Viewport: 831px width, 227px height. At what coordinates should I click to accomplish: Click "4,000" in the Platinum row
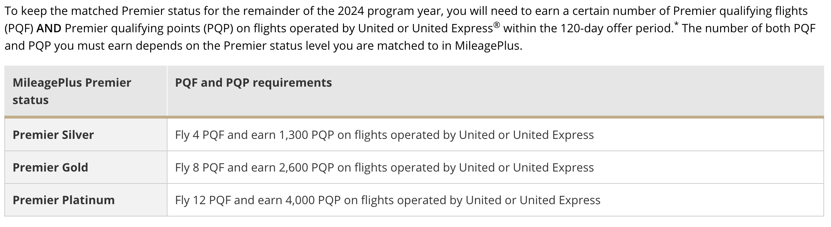[300, 200]
